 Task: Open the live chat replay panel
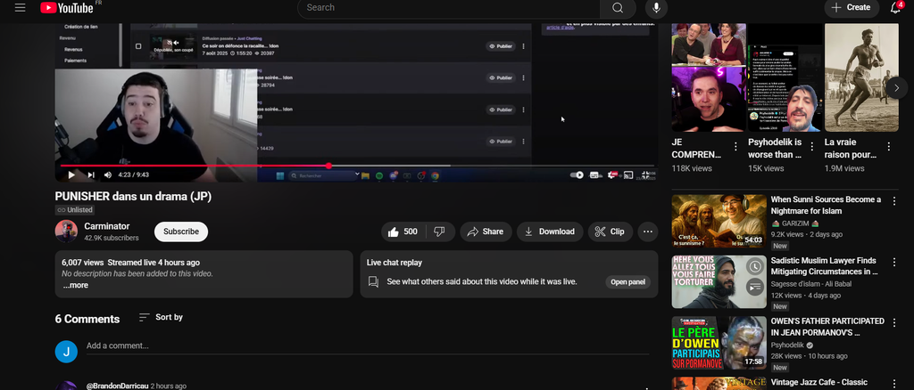click(627, 282)
